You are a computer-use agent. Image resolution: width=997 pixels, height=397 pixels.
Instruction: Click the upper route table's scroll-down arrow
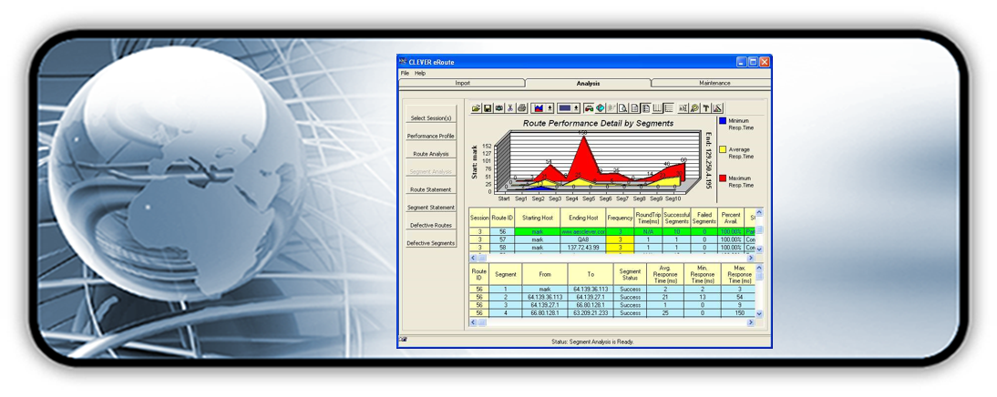(758, 249)
